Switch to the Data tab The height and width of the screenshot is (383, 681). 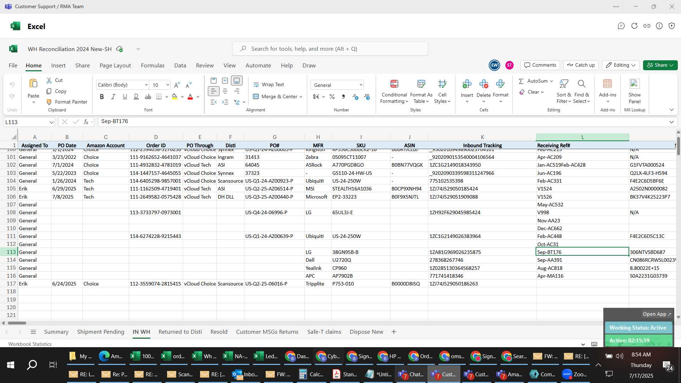tap(180, 66)
